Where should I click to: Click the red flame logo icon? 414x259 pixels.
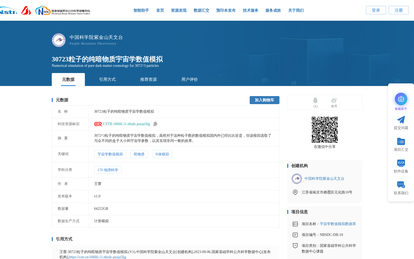pos(26,10)
